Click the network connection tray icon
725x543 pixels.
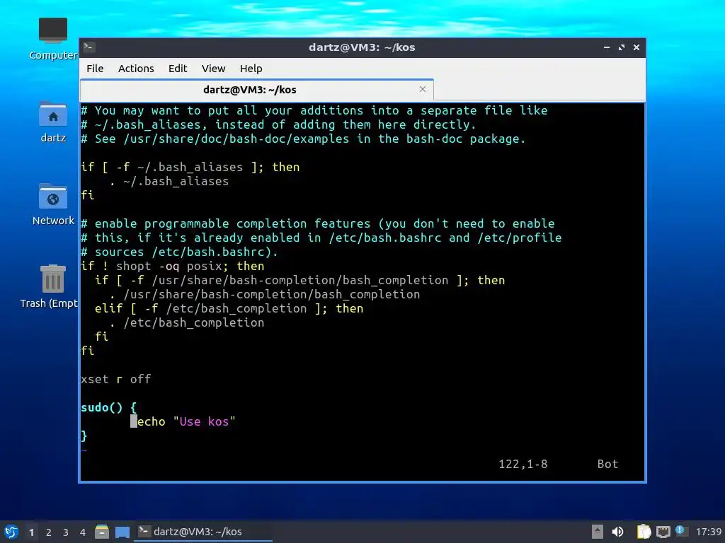pyautogui.click(x=663, y=532)
